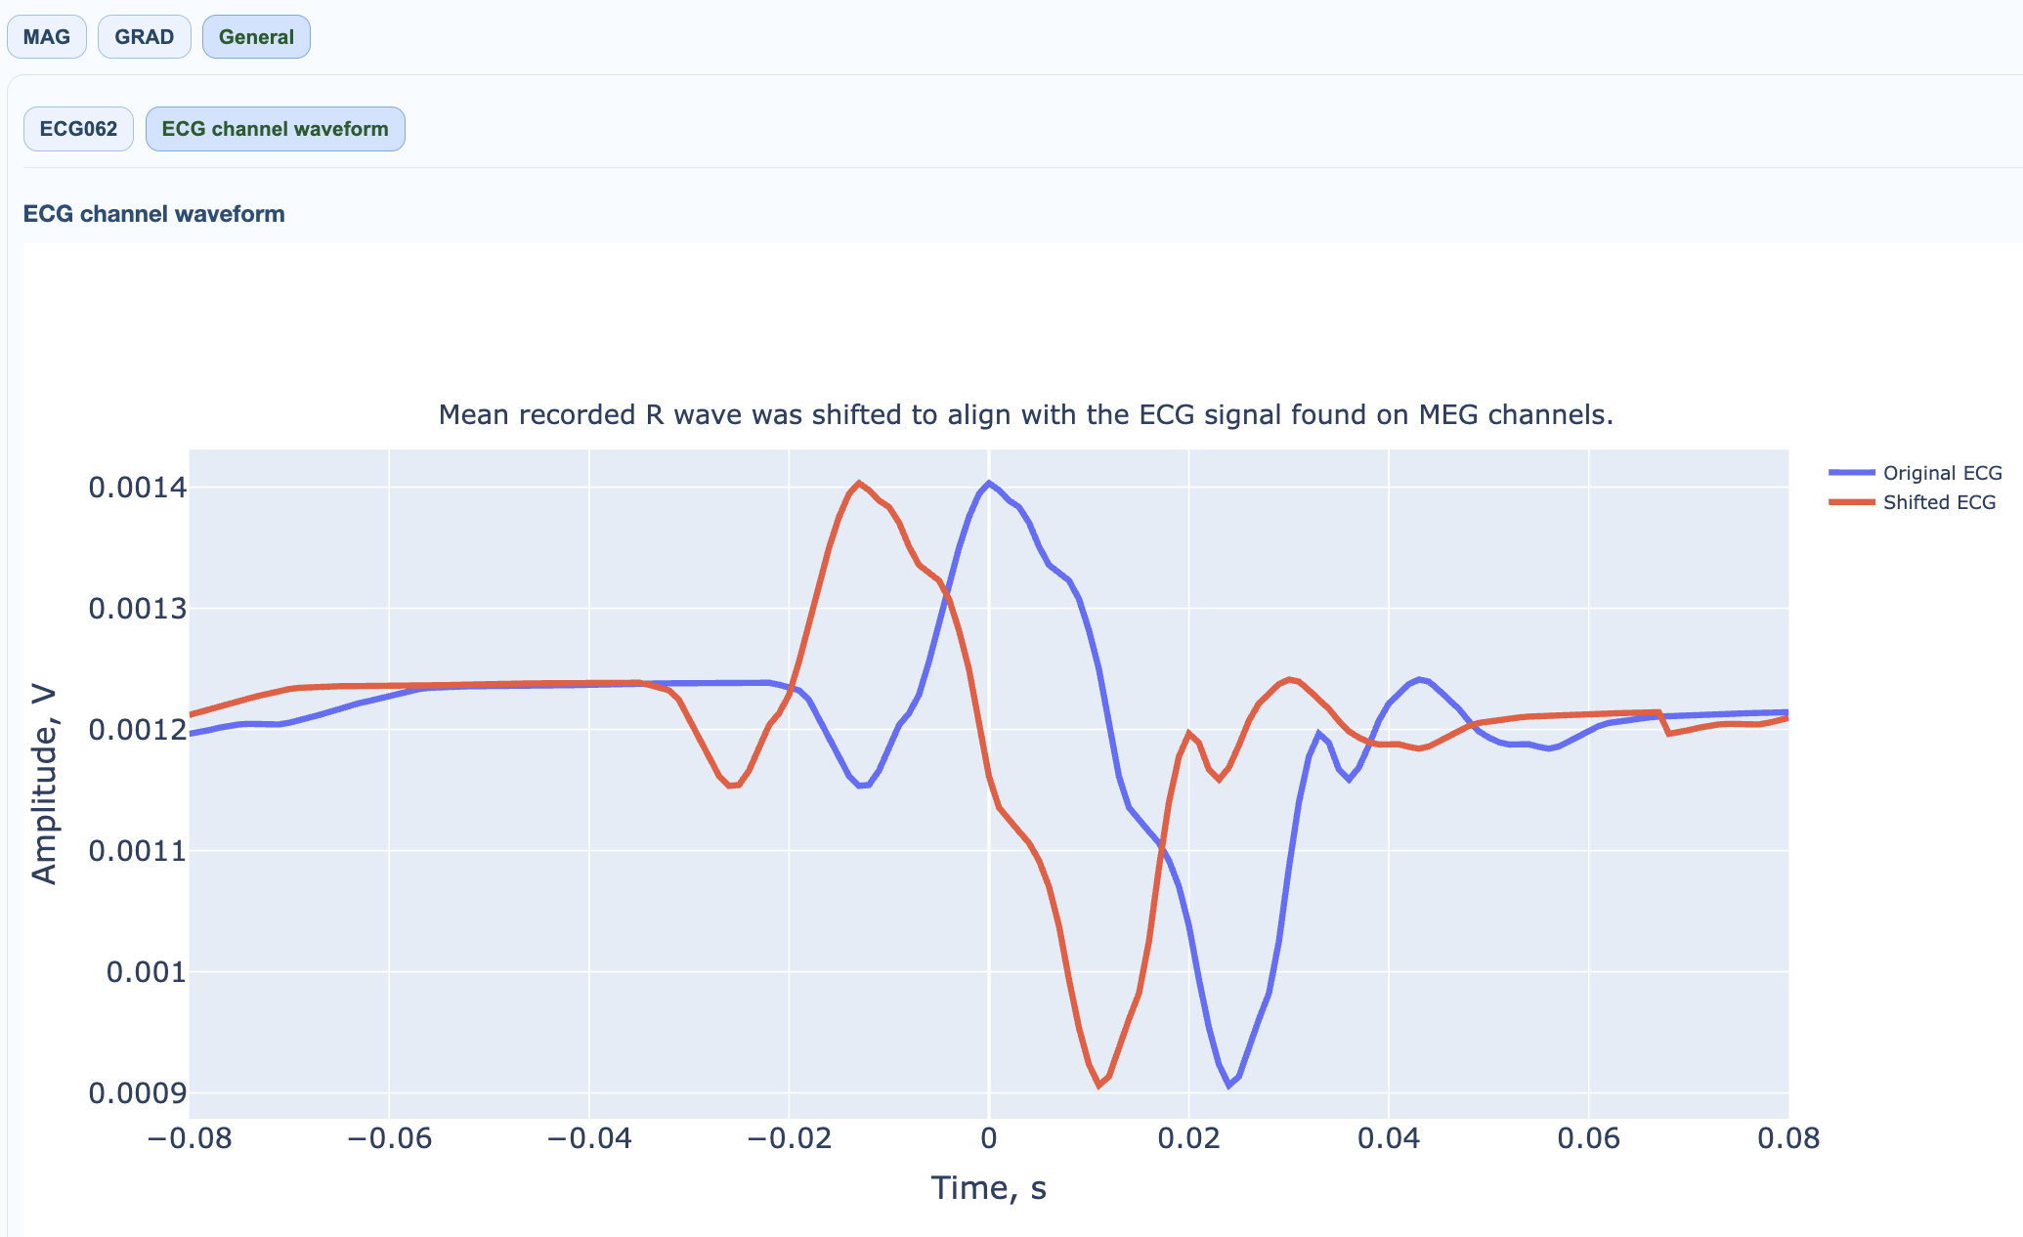Select the General tab
The image size is (2023, 1237).
point(256,37)
